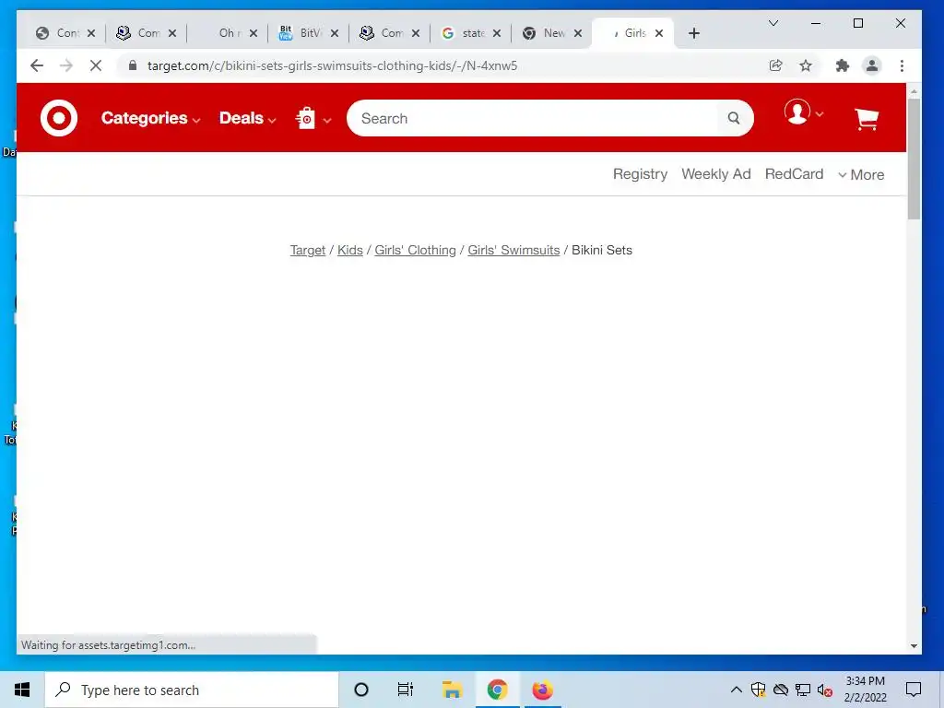The image size is (944, 708).
Task: Open the notifications action center
Action: point(914,690)
